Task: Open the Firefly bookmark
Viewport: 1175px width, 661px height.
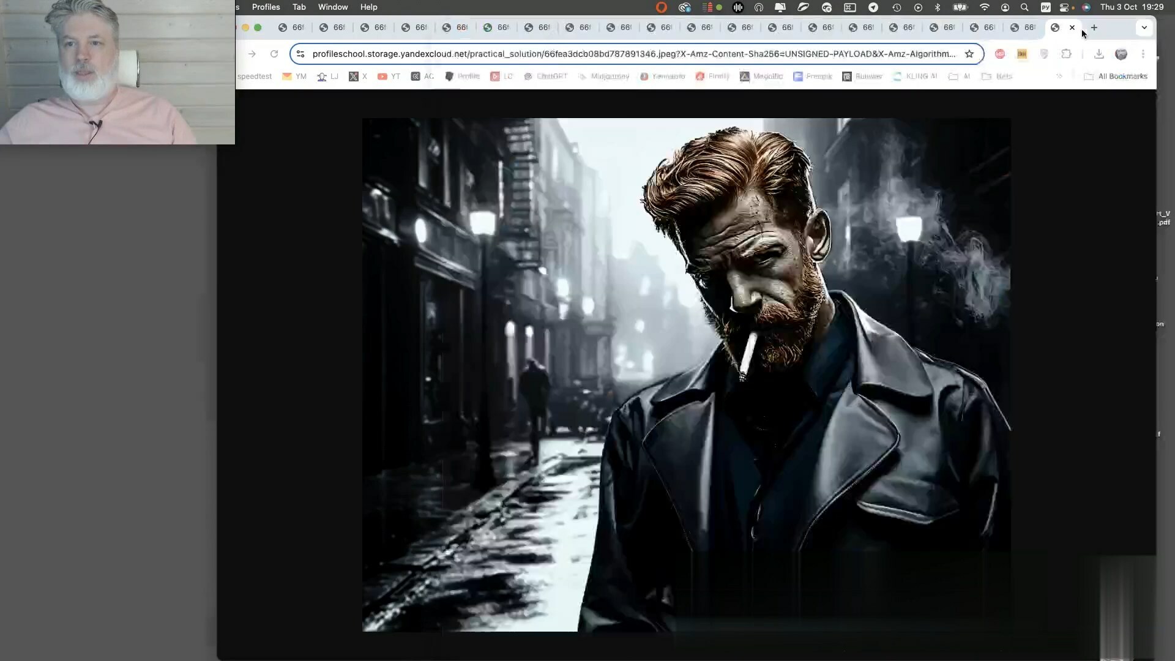Action: 713,77
